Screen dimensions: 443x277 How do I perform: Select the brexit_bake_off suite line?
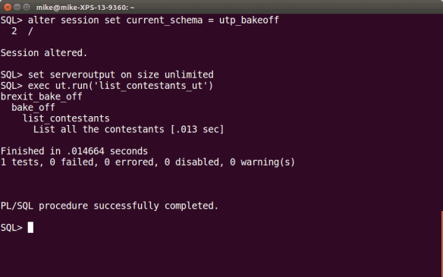tap(41, 96)
